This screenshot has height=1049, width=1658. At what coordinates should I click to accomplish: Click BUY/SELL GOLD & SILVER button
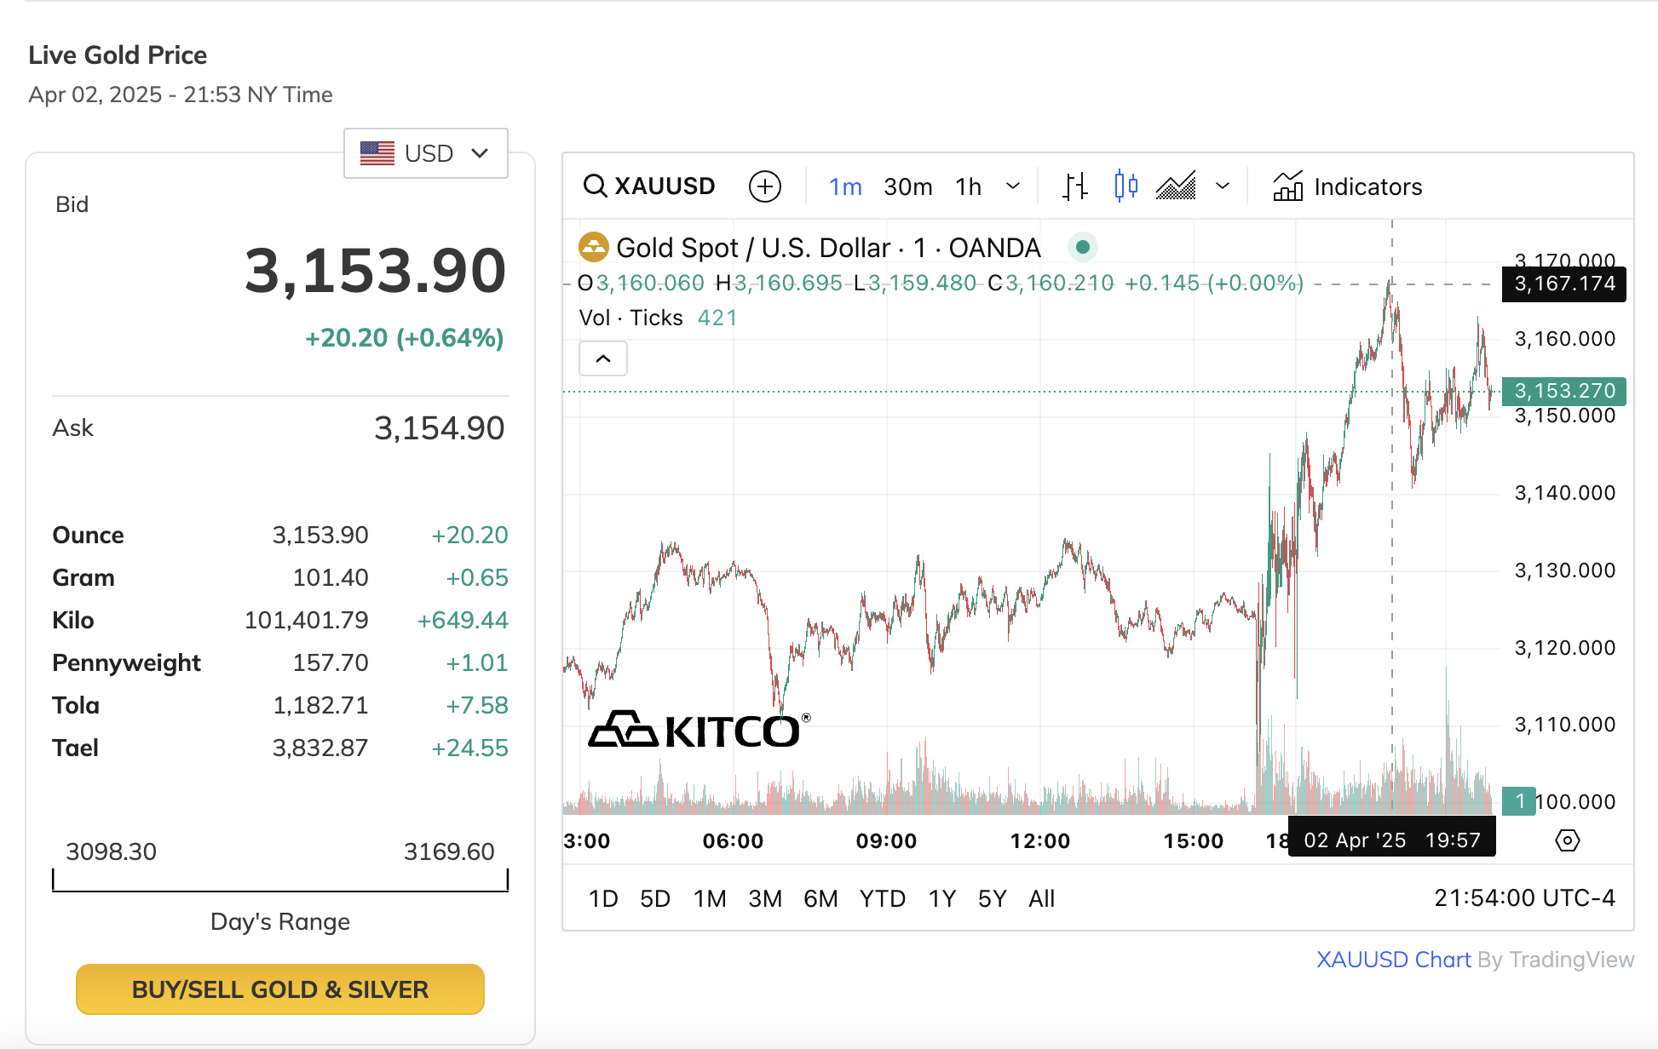point(280,989)
